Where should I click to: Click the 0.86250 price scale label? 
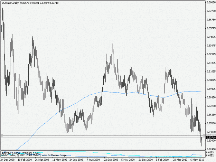point(211,115)
